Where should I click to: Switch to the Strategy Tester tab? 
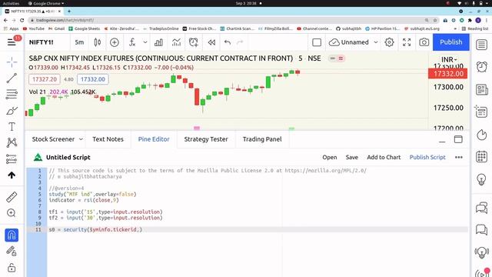click(x=206, y=139)
